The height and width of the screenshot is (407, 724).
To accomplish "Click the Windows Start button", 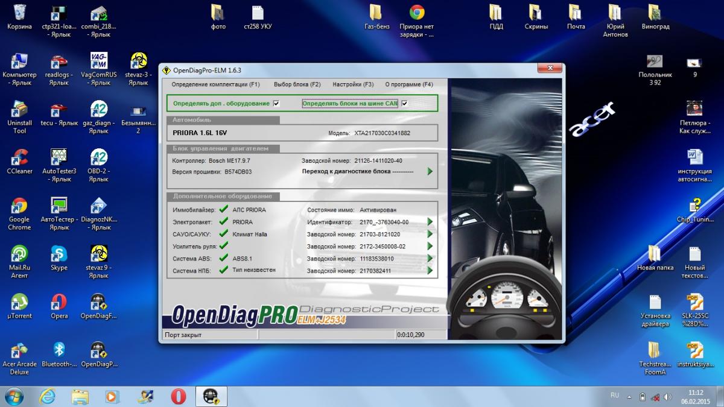I will click(x=14, y=396).
